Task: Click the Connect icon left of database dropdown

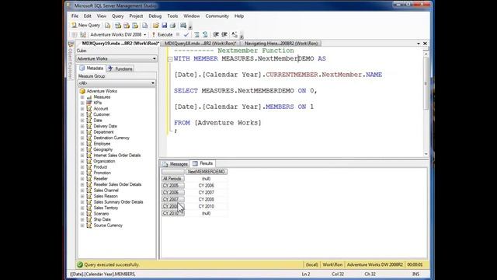Action: coord(75,34)
